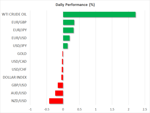The image size is (150, 113).
Task: Click the NZD/USD category label
Action: pyautogui.click(x=19, y=101)
